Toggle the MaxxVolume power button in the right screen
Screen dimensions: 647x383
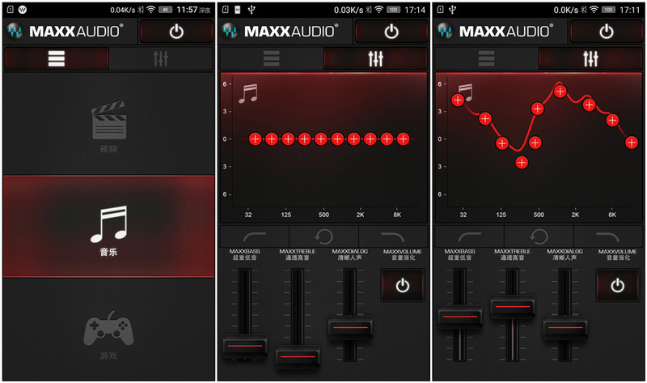(x=618, y=285)
